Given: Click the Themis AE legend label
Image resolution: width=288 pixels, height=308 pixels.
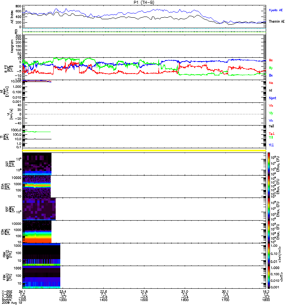Looking at the screenshot, I should click(276, 22).
